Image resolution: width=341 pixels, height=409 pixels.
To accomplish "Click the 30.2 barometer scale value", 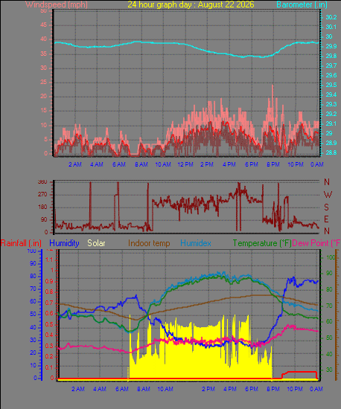I will click(x=331, y=17).
